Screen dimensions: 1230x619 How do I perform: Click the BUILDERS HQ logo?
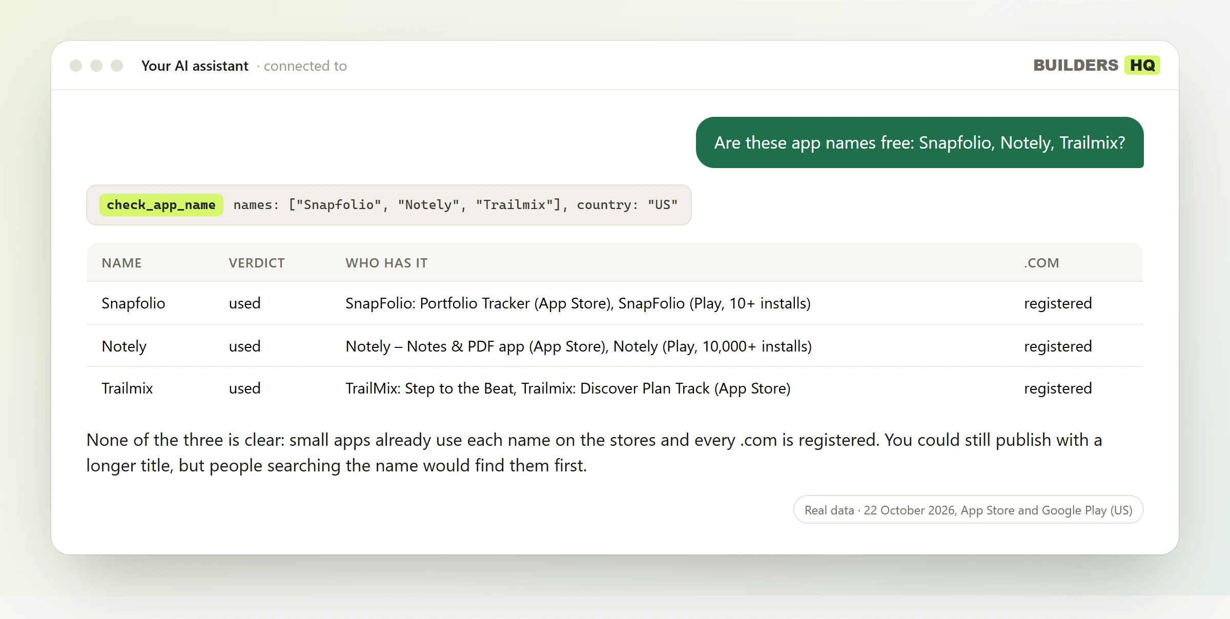1096,66
